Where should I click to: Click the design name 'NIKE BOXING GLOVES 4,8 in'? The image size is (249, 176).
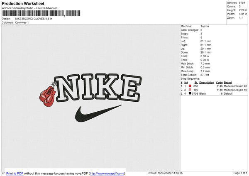pyautogui.click(x=34, y=19)
